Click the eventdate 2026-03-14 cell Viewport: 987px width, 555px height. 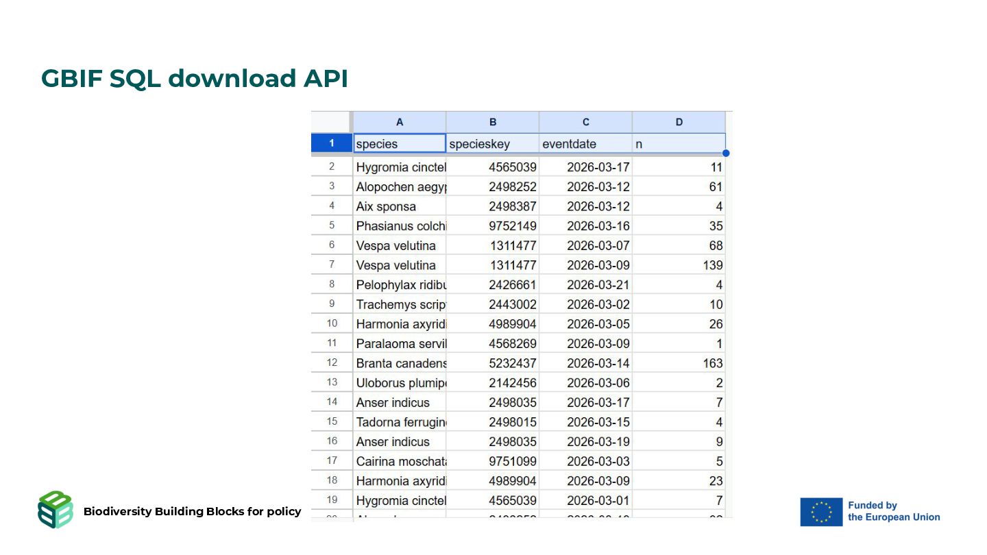586,363
